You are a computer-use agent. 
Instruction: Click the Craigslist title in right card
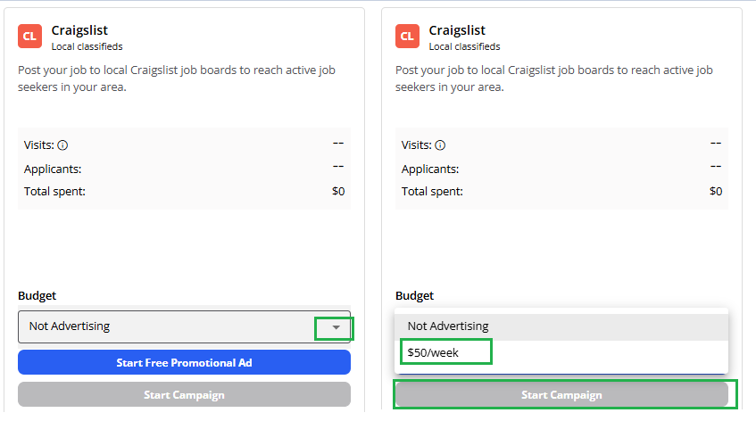(457, 30)
